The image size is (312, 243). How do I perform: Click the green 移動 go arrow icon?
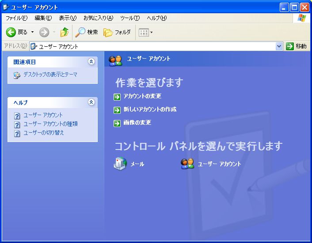[290, 46]
